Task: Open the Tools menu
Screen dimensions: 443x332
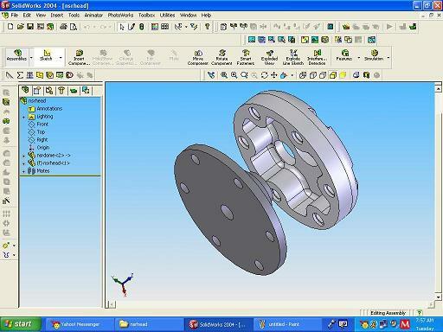Action: click(74, 15)
